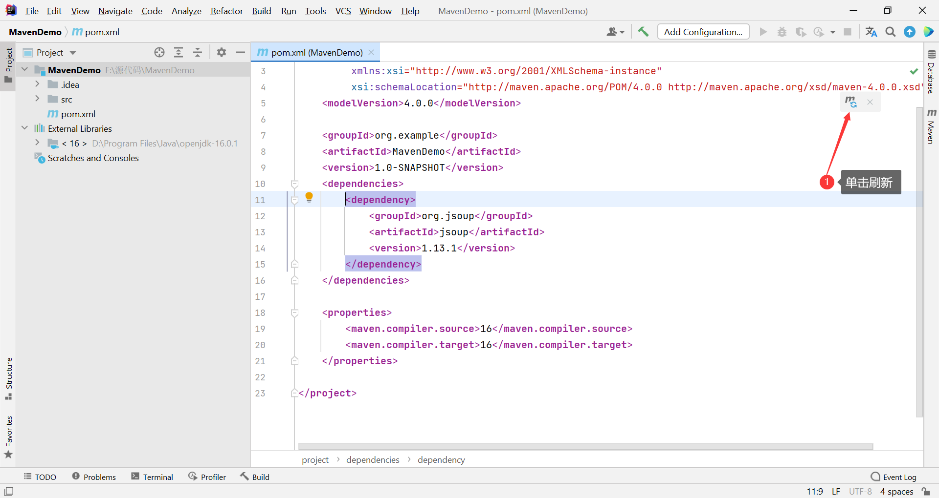
Task: Fold the properties block on line 18
Action: click(x=294, y=312)
